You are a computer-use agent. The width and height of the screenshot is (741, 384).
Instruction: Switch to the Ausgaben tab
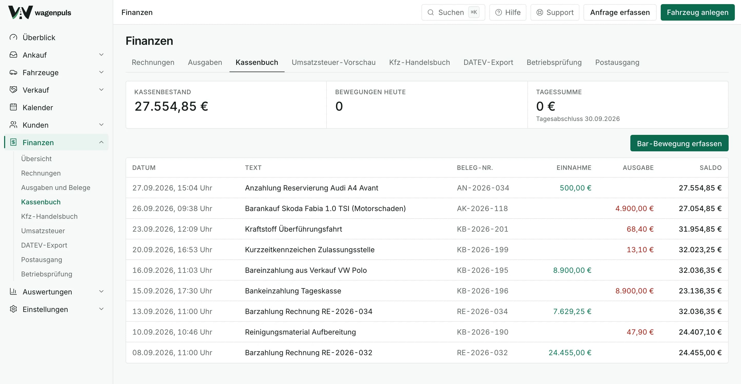click(x=205, y=63)
